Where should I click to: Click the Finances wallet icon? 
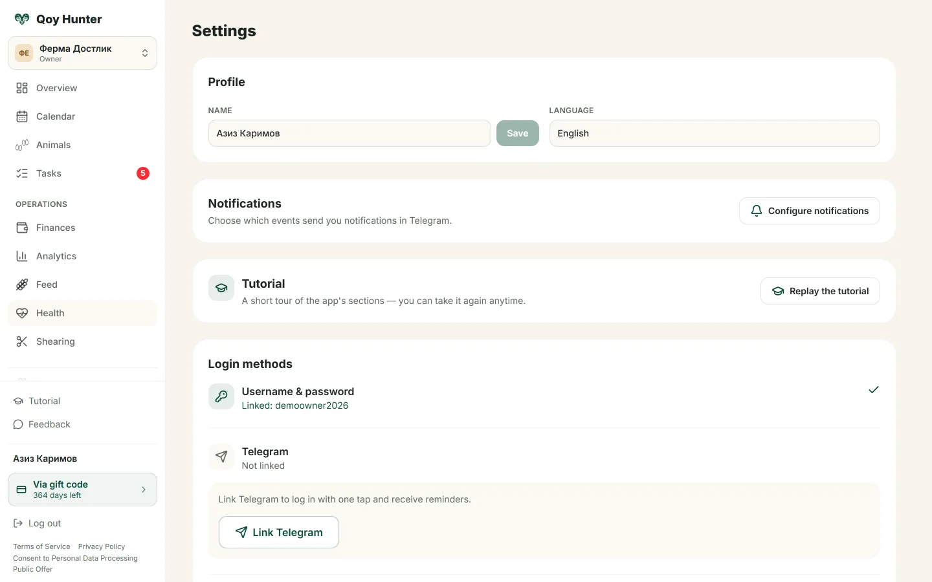click(x=22, y=228)
